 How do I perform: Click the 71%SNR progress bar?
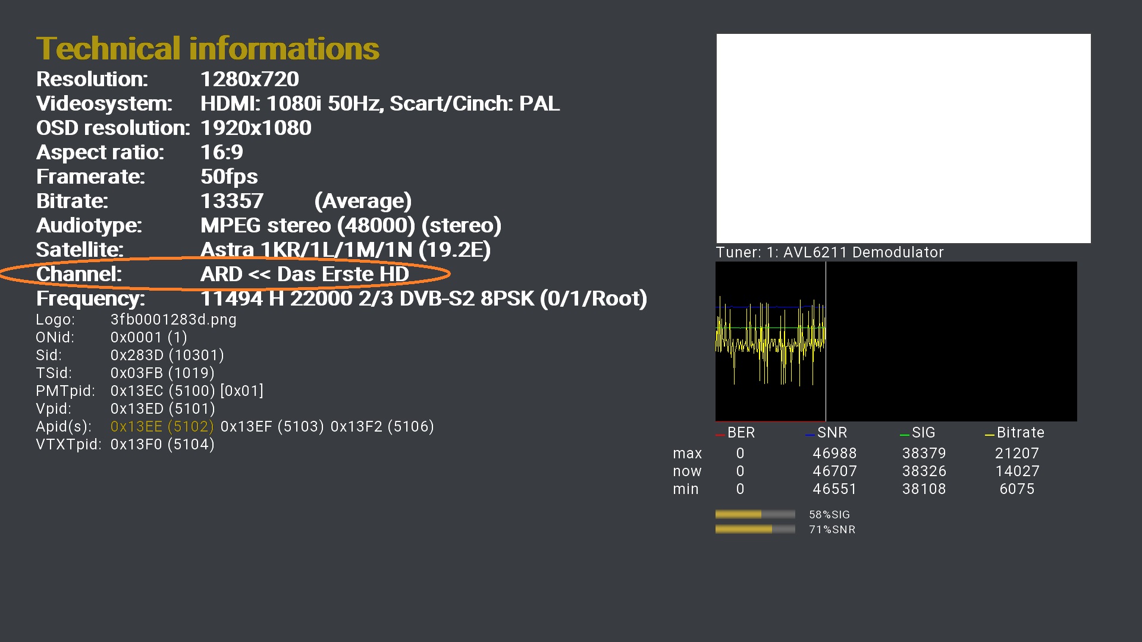[x=755, y=529]
